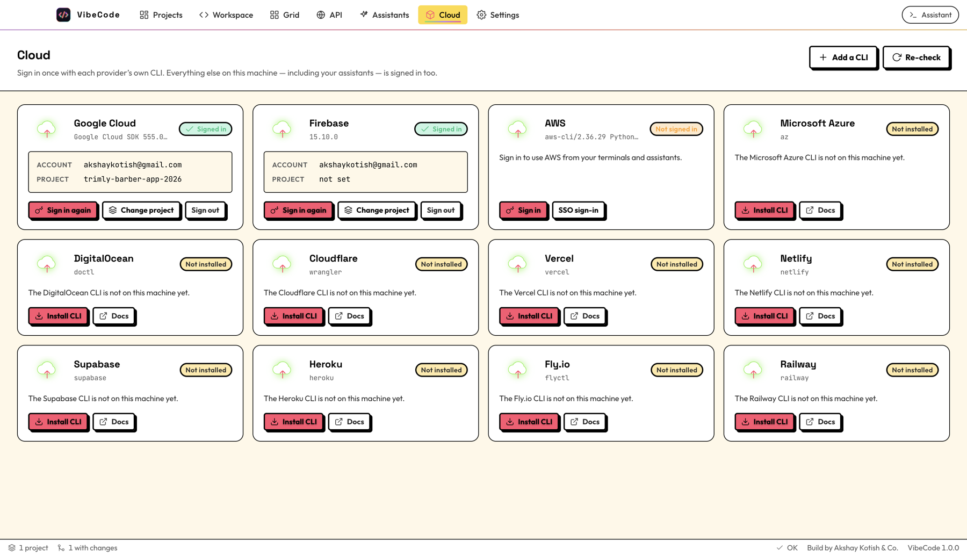Open Netlify Docs
Screen dimensions: 967x556
point(820,316)
